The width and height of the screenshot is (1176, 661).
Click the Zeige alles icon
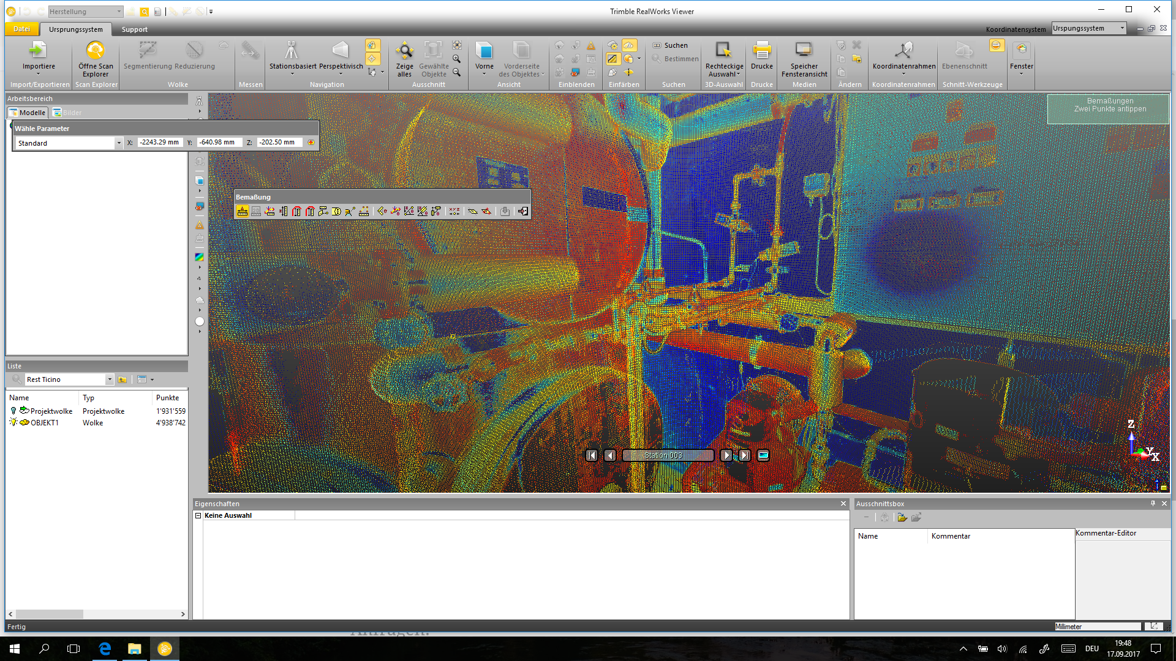point(404,51)
